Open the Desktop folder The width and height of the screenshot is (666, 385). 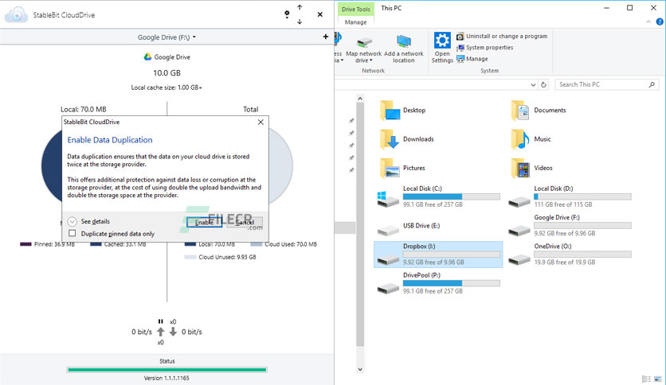click(402, 111)
